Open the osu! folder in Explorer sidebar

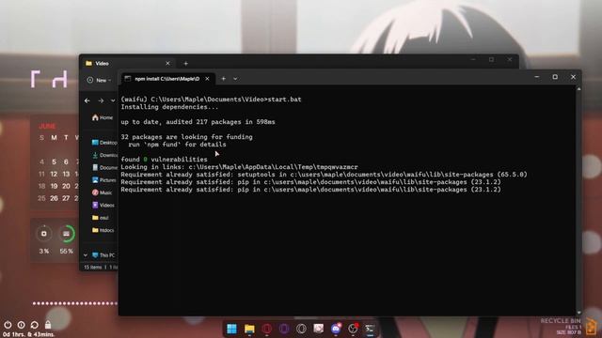101,218
